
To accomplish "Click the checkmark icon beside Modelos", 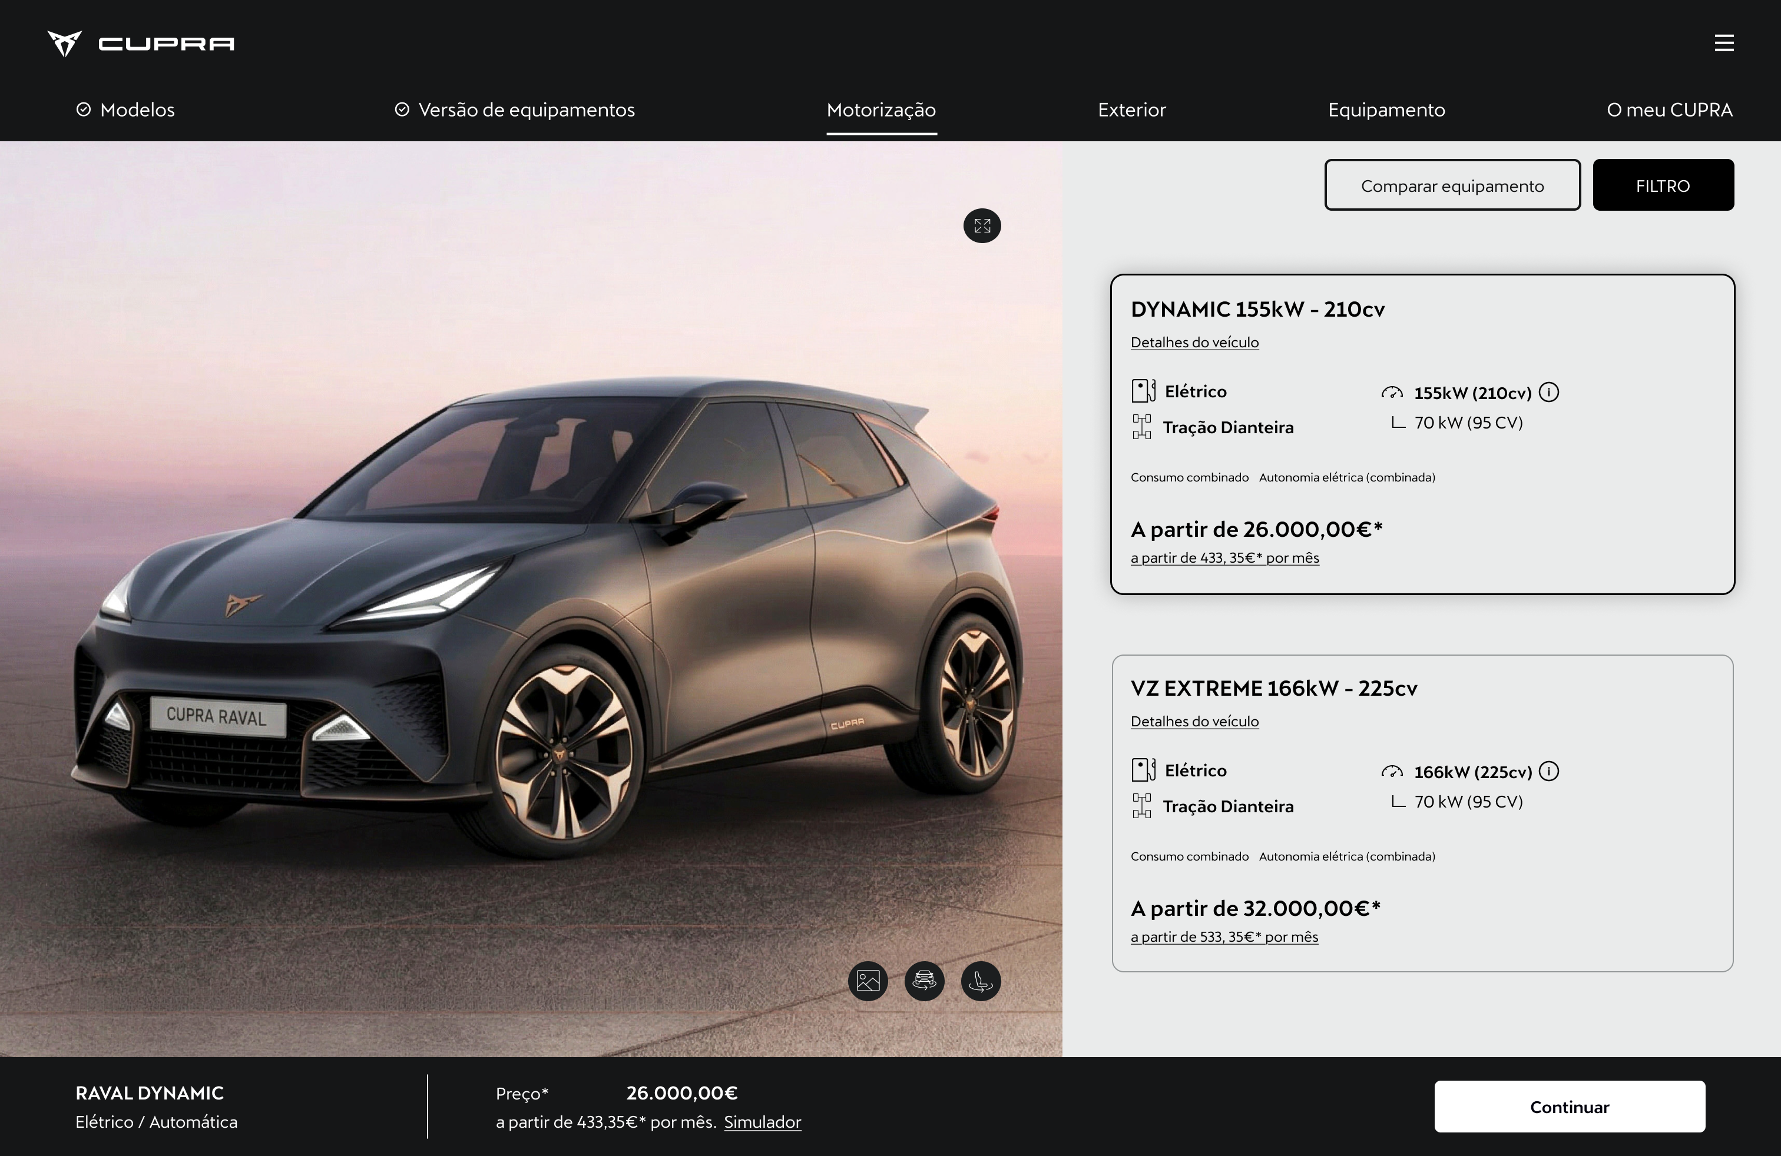I will tap(84, 109).
